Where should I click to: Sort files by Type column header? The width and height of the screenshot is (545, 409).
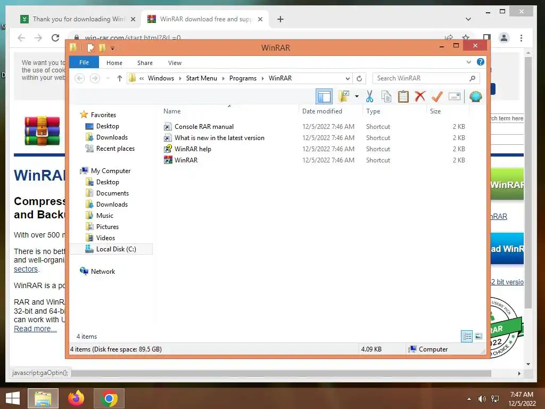pyautogui.click(x=373, y=111)
